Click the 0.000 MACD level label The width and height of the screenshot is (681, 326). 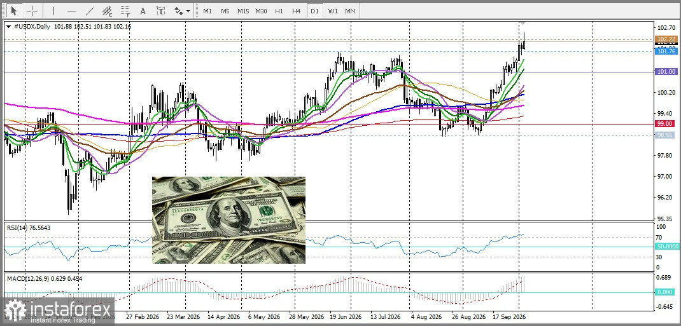(x=664, y=292)
